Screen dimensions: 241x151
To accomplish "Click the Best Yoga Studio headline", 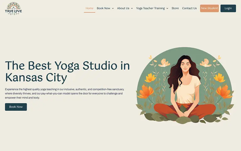I will (x=67, y=71).
